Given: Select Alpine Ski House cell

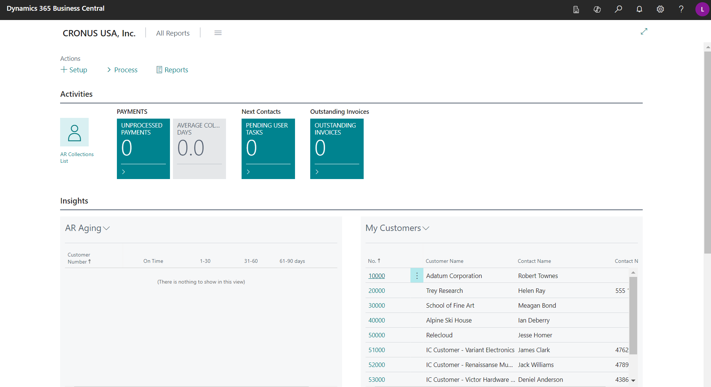Looking at the screenshot, I should (449, 320).
